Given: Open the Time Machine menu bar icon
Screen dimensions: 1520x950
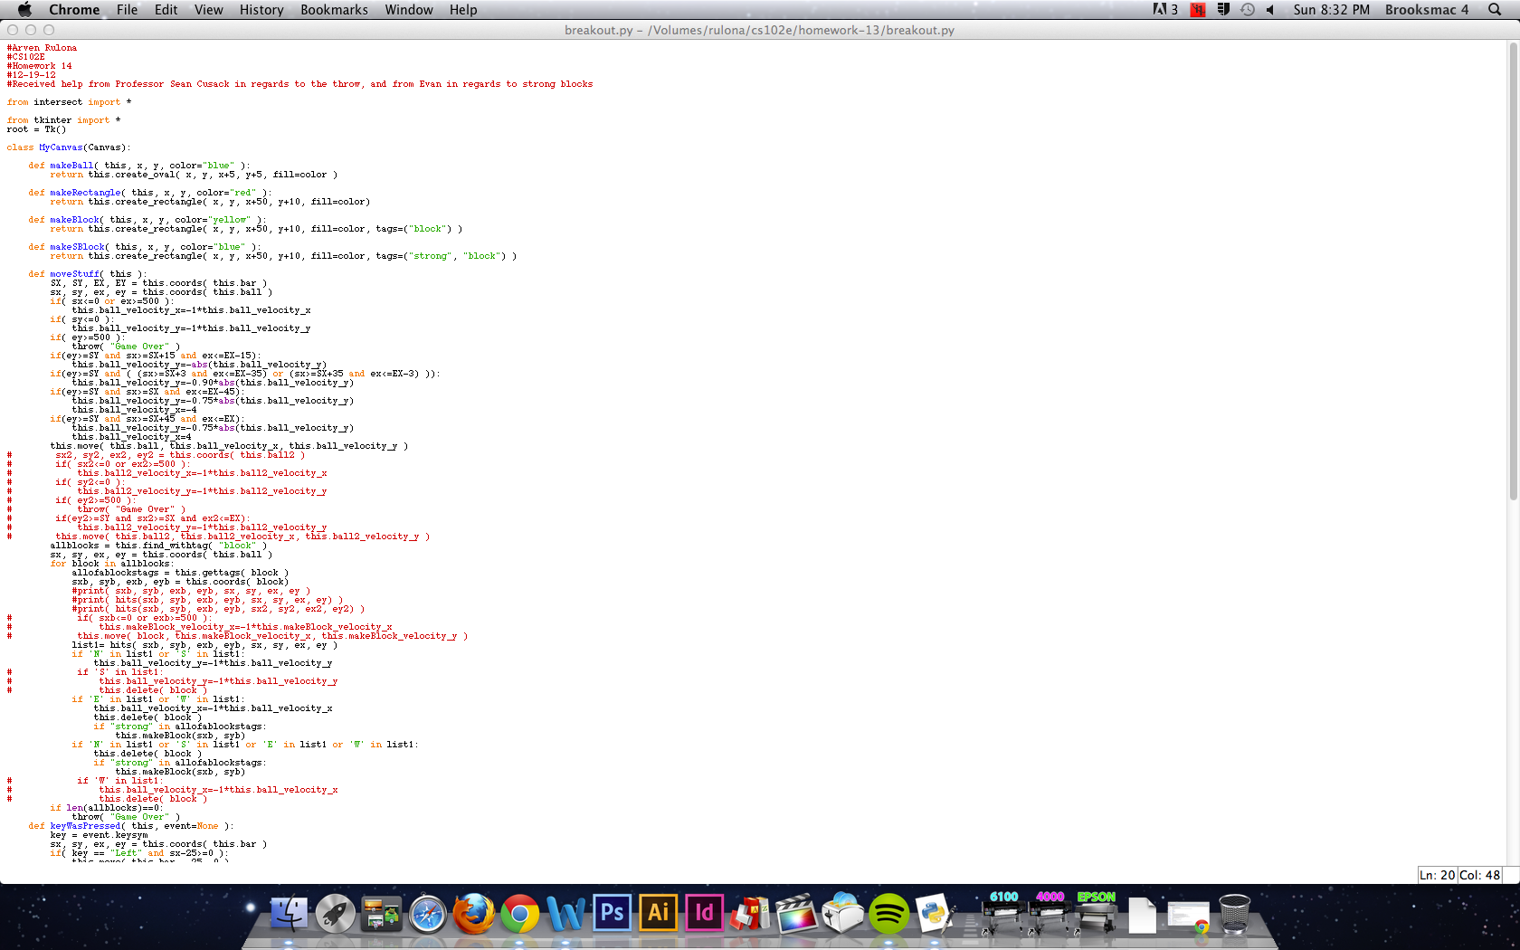Looking at the screenshot, I should pyautogui.click(x=1247, y=10).
